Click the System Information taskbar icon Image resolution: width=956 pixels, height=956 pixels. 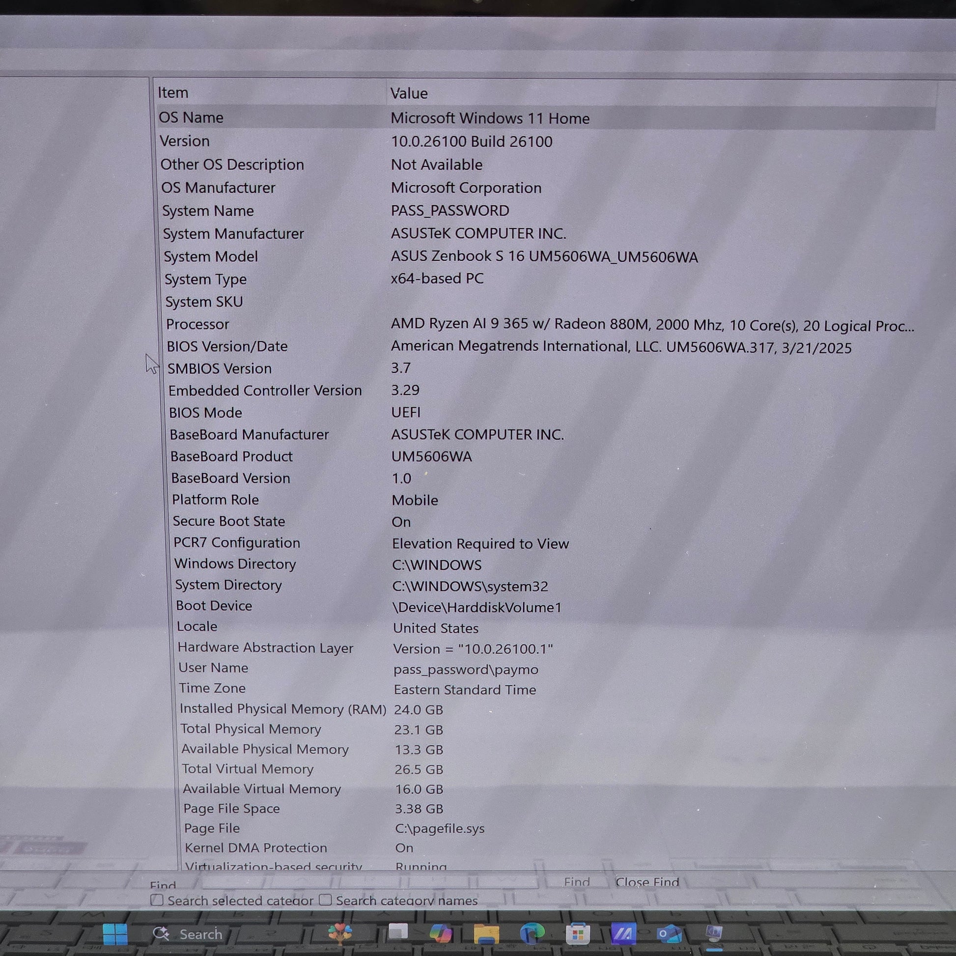[x=713, y=934]
